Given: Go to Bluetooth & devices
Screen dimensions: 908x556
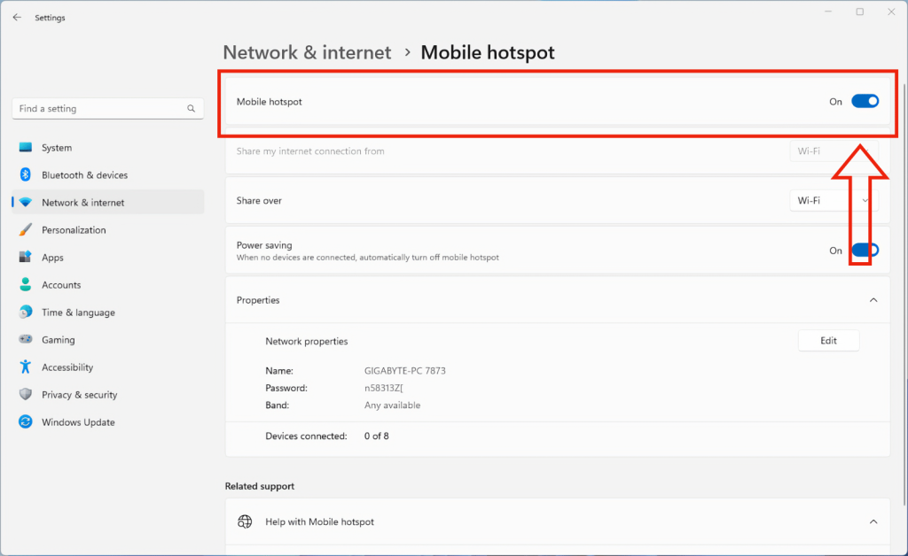Looking at the screenshot, I should point(108,174).
